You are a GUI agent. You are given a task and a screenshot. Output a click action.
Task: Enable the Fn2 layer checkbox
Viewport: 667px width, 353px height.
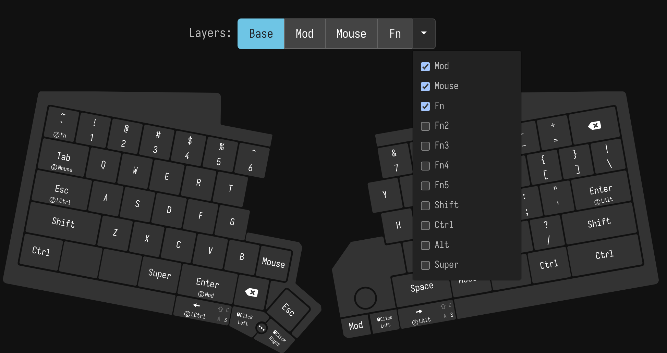(x=425, y=126)
